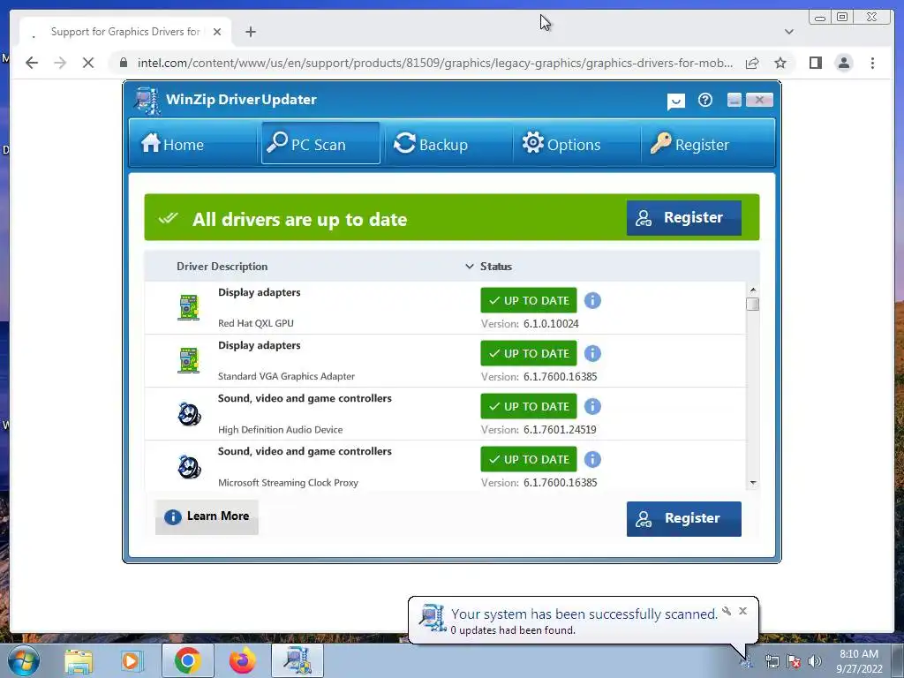The image size is (904, 678).
Task: Click WinZip Driver Updater taskbar button
Action: (298, 661)
